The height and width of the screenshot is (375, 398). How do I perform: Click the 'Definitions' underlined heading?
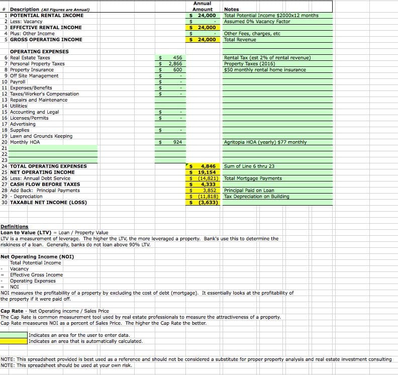tap(14, 227)
